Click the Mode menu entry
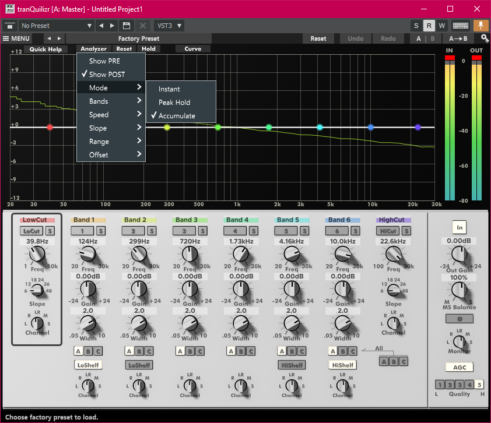 [x=111, y=87]
